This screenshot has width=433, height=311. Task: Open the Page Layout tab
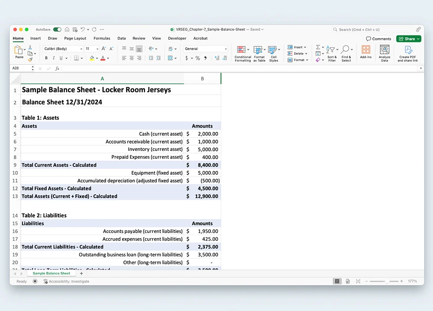point(75,39)
